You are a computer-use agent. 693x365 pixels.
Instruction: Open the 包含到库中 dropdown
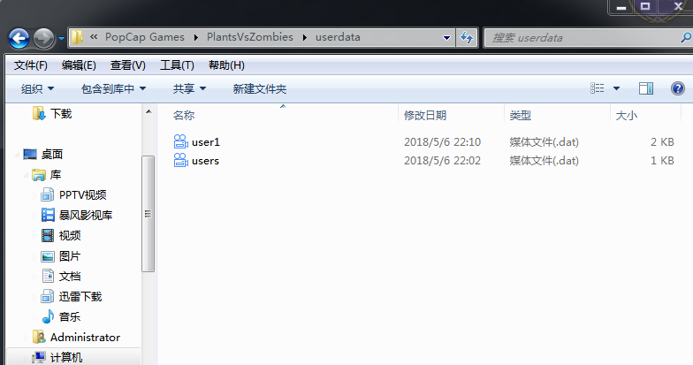coord(113,88)
